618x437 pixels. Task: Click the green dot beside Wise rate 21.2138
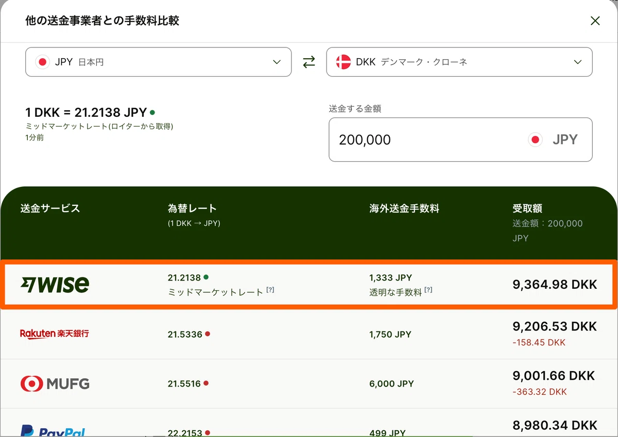pyautogui.click(x=206, y=277)
